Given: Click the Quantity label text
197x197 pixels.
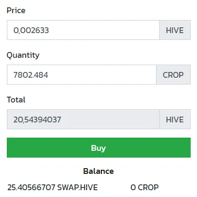Looking at the screenshot, I should 23,55.
